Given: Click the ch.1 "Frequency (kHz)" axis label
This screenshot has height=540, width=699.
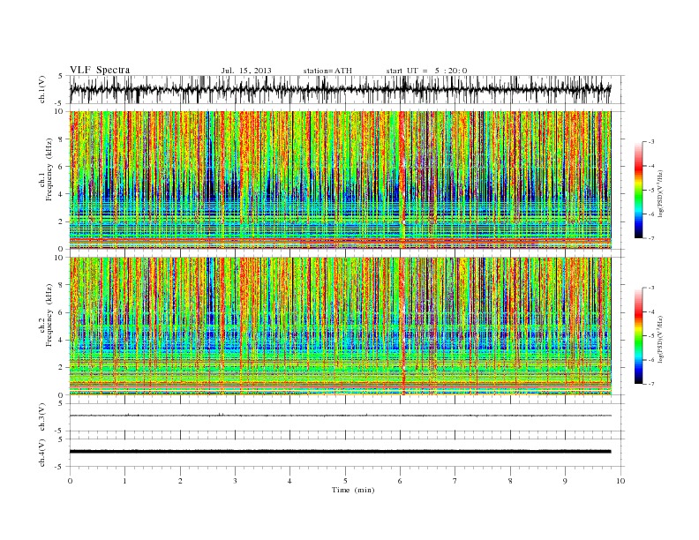Looking at the screenshot, I should tap(49, 169).
